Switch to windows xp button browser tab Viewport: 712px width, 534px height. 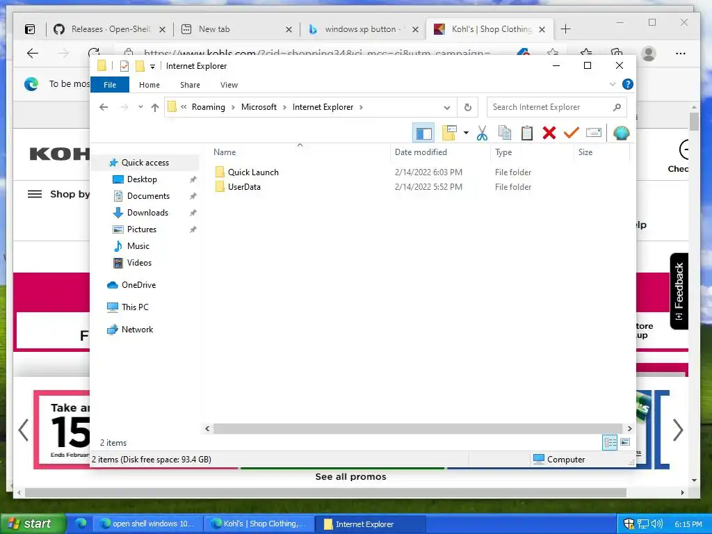362,29
